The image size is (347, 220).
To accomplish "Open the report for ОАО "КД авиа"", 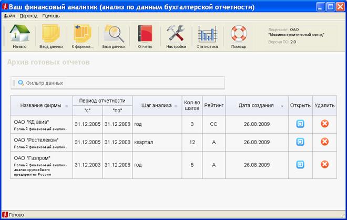I will [300, 124].
